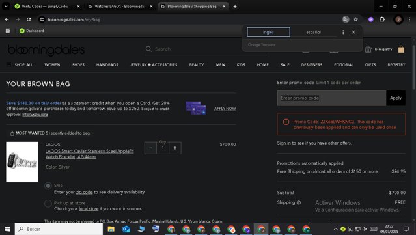Show hidden system tray icons
The width and height of the screenshot is (416, 235).
coord(335,229)
